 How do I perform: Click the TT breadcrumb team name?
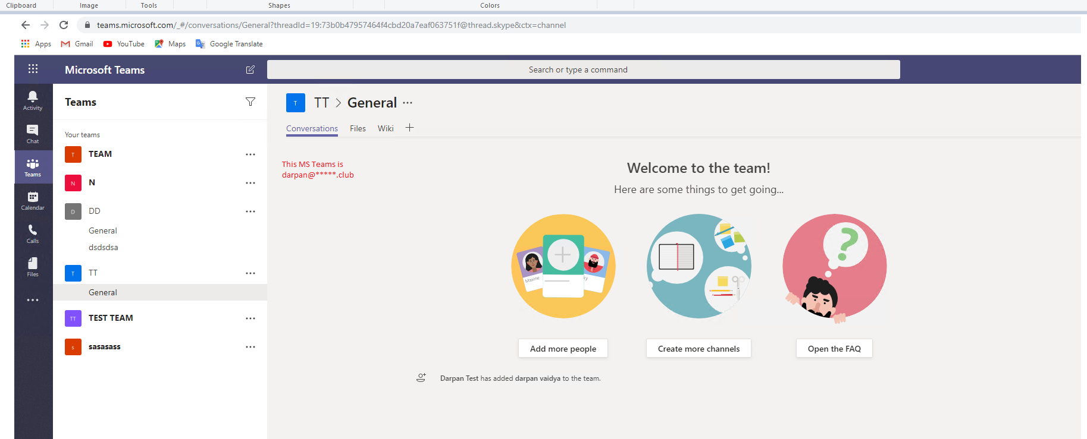[x=322, y=103]
